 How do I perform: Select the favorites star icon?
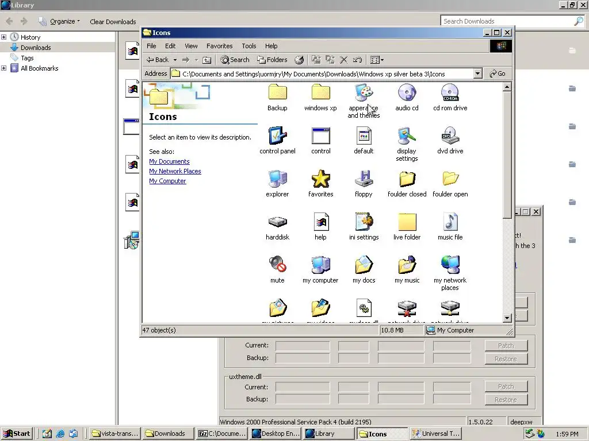click(x=320, y=179)
